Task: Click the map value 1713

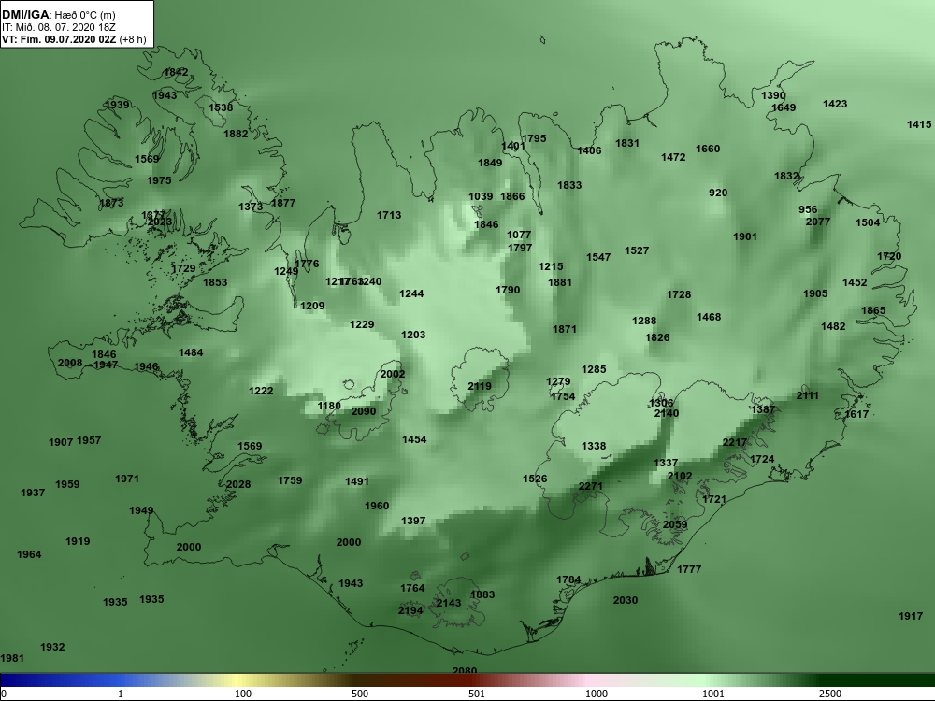Action: coord(389,215)
